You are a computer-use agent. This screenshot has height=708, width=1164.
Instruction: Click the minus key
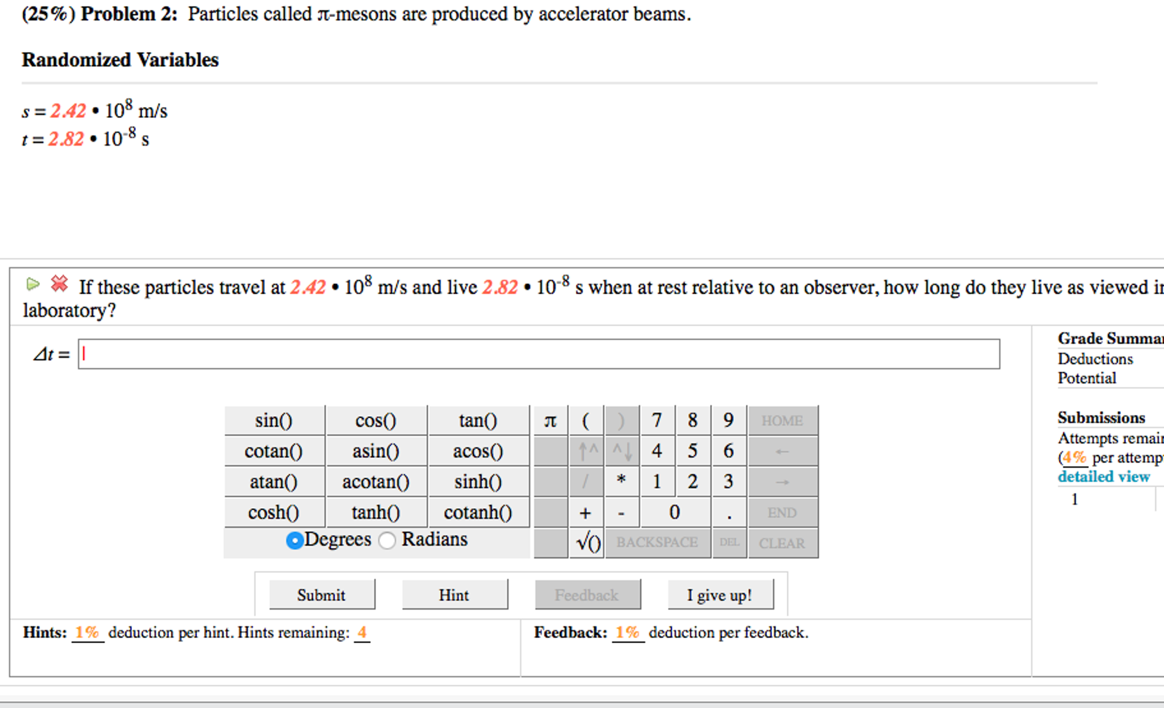tap(622, 513)
